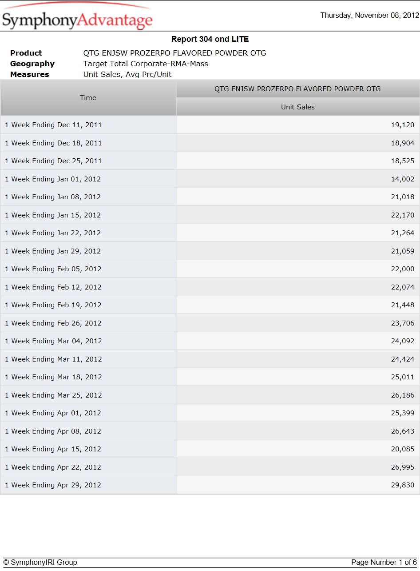Select the row 1 Week Ending Feb 26, 2012
Image resolution: width=420 pixels, height=571 pixels.
[x=210, y=323]
